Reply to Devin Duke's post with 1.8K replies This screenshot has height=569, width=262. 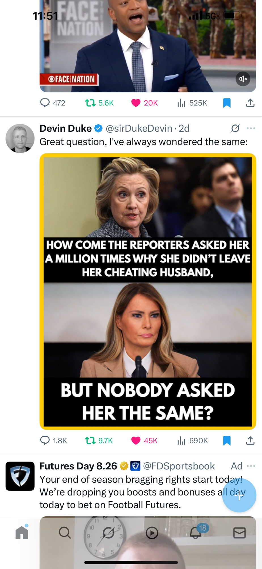tap(54, 440)
